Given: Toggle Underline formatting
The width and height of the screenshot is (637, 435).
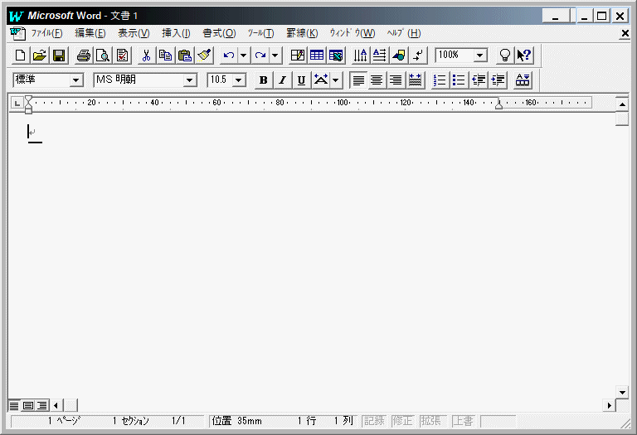Looking at the screenshot, I should coord(301,80).
